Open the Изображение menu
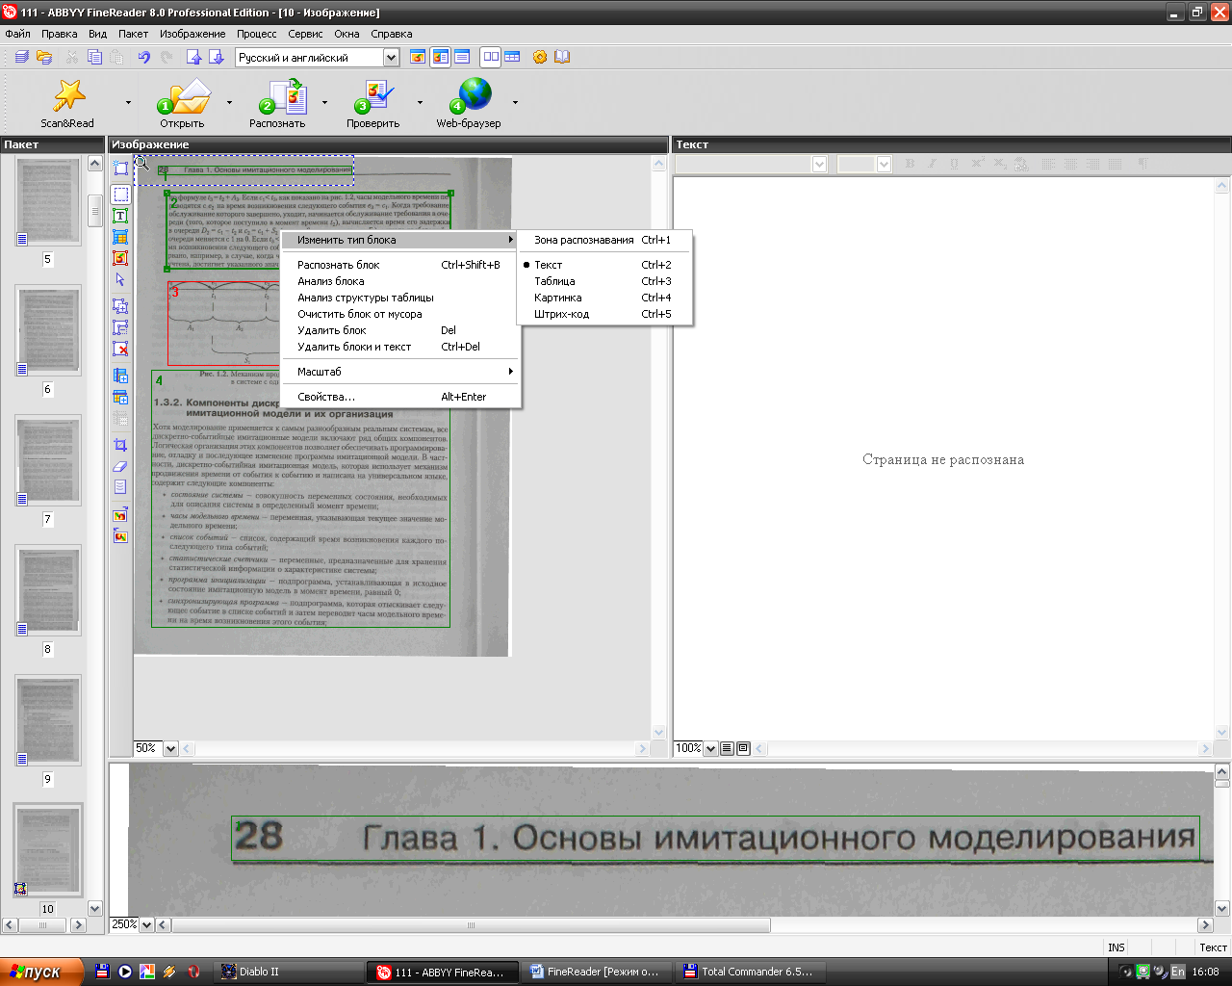Image resolution: width=1232 pixels, height=986 pixels. click(192, 34)
